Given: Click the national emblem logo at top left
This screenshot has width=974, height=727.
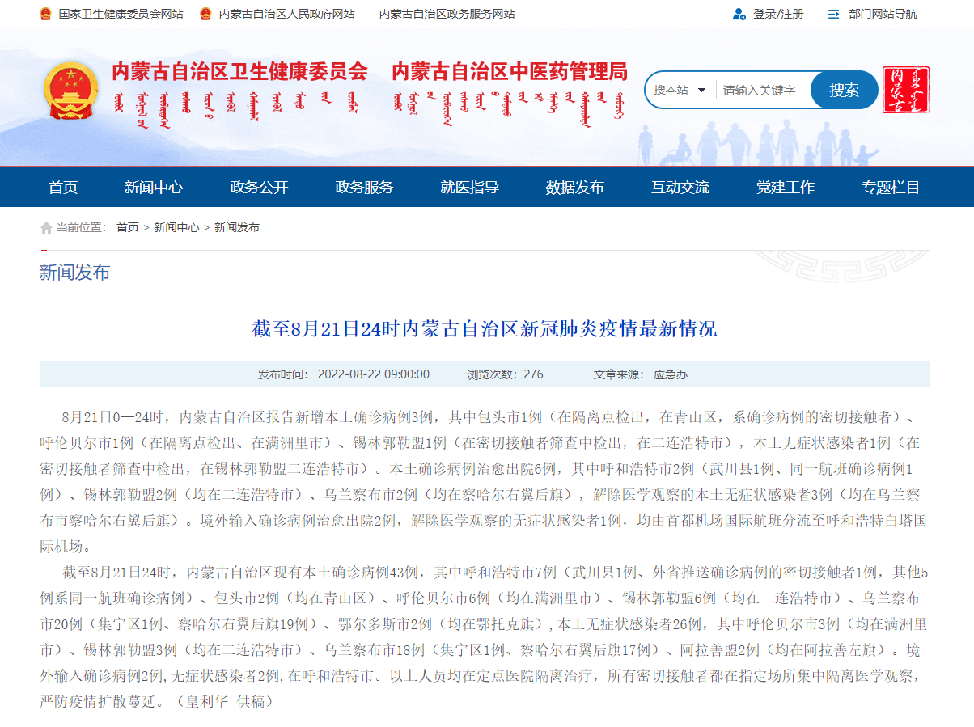Looking at the screenshot, I should [71, 91].
